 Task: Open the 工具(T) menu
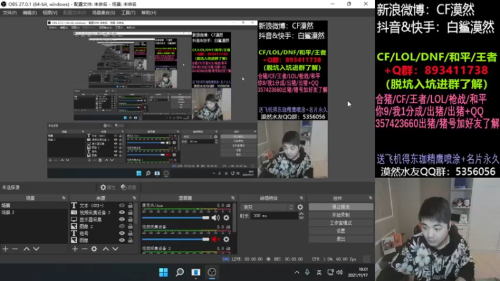click(x=128, y=12)
